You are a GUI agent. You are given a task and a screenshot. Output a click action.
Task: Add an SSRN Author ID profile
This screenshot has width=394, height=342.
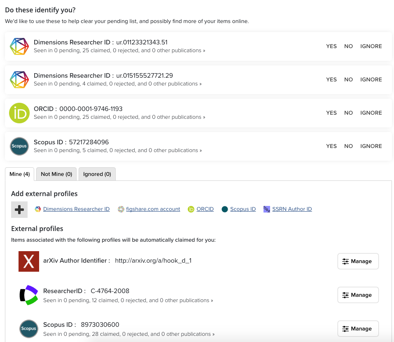292,209
